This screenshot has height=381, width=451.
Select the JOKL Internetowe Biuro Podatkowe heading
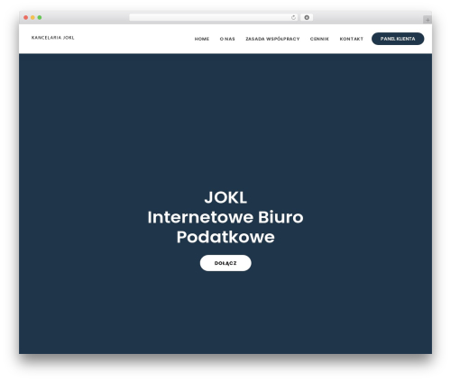[x=225, y=217]
